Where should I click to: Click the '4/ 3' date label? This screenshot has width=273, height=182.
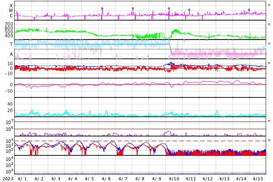pos(56,179)
